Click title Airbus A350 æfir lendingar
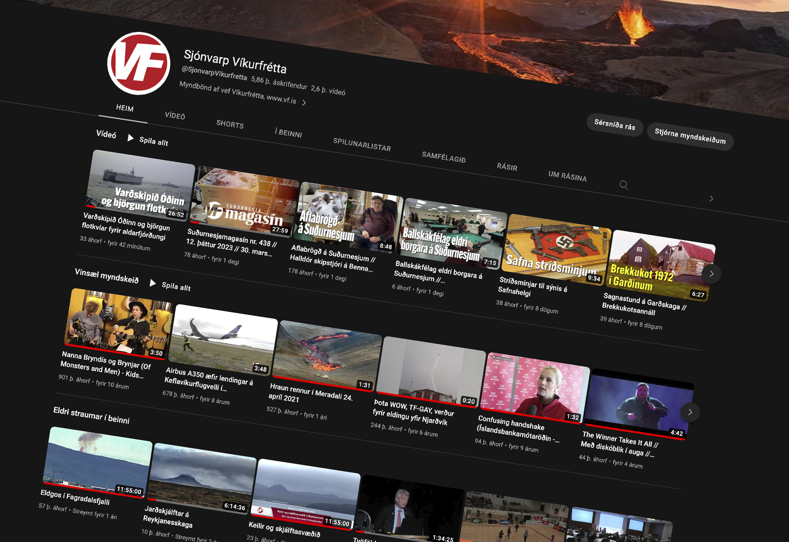 pos(209,379)
